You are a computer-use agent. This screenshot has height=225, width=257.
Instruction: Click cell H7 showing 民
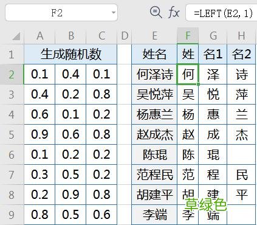241,175
